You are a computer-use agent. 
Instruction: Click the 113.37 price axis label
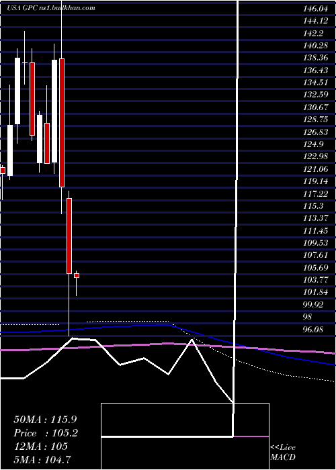[315, 218]
